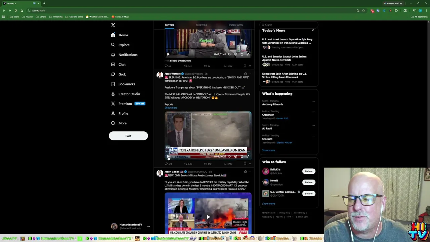Open Grok from the sidebar
The image size is (430, 242).
[118, 74]
